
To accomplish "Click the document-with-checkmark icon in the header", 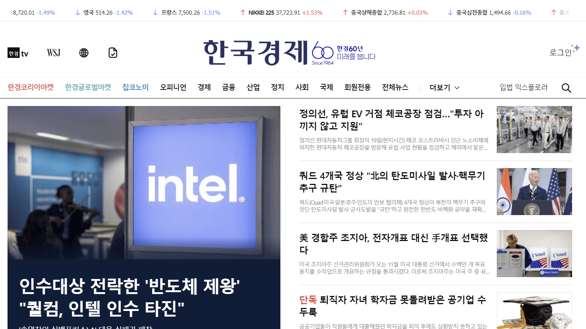I will point(113,53).
